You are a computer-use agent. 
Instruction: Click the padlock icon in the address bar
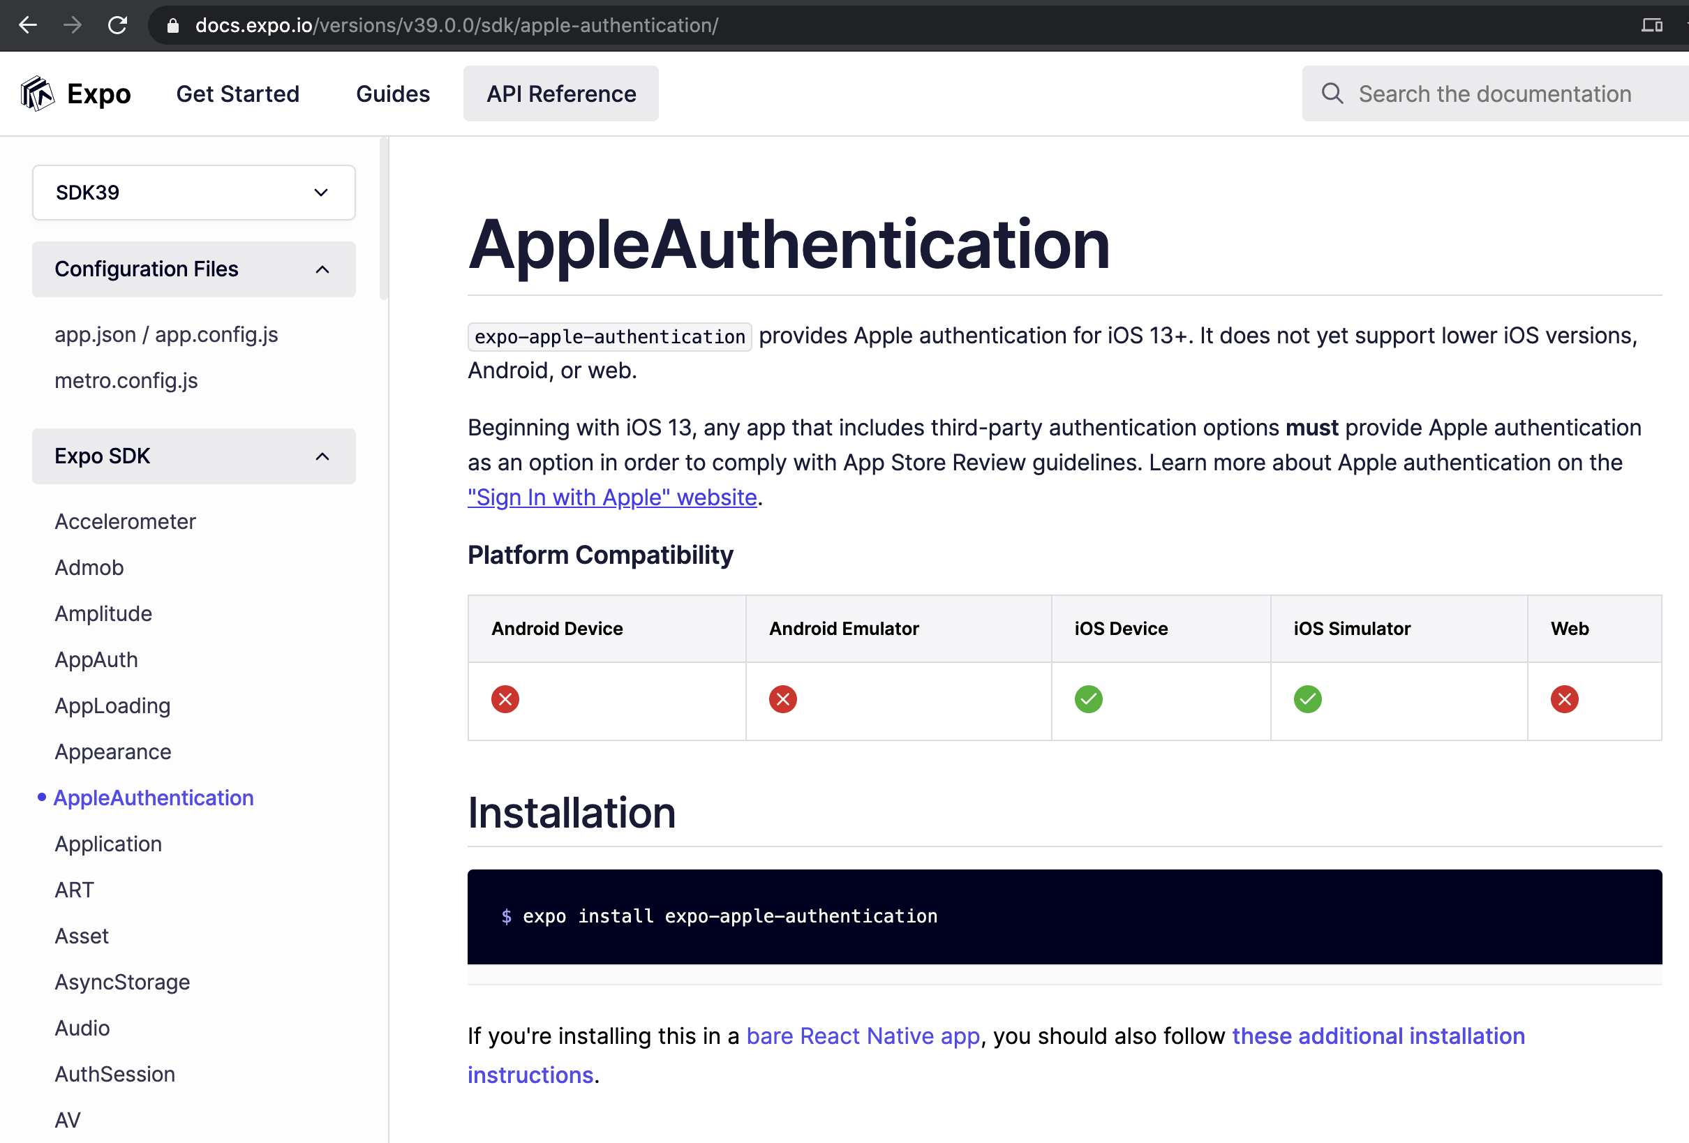click(172, 26)
